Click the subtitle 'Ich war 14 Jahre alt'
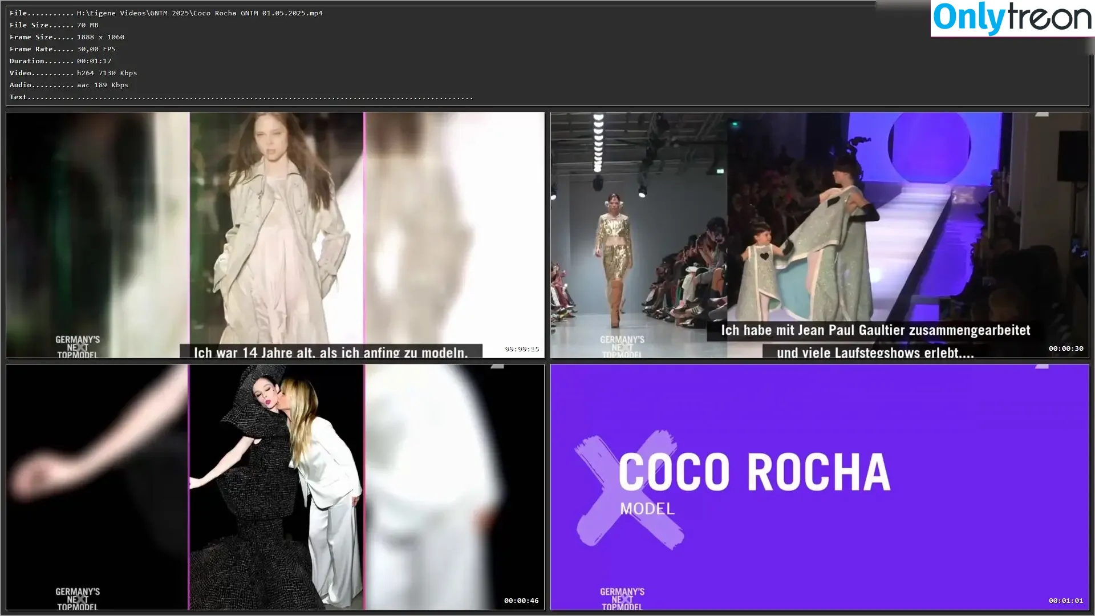This screenshot has height=616, width=1095. pos(331,352)
